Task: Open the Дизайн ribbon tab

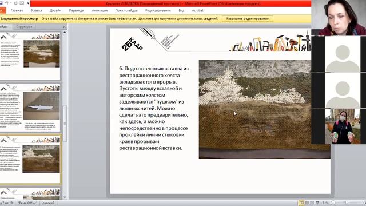Action: 55,10
